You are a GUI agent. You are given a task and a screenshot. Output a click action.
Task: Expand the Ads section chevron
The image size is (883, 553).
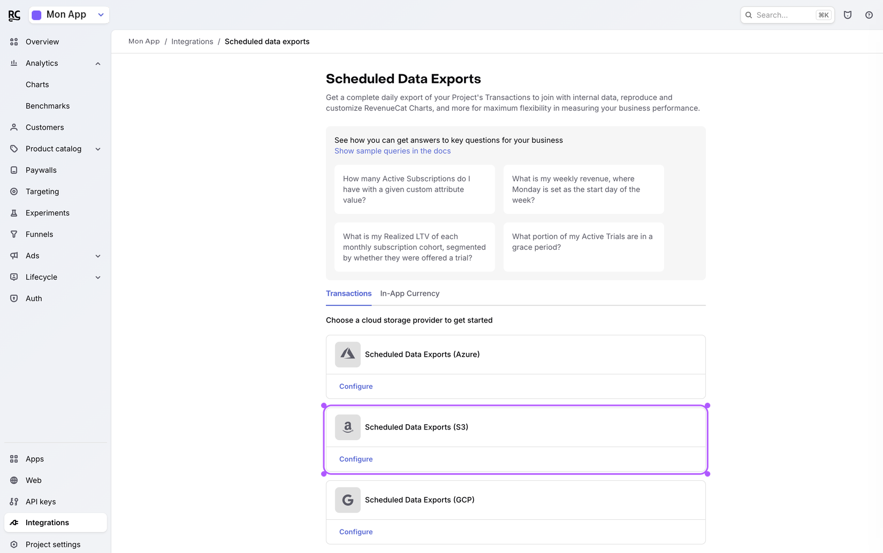coord(98,256)
